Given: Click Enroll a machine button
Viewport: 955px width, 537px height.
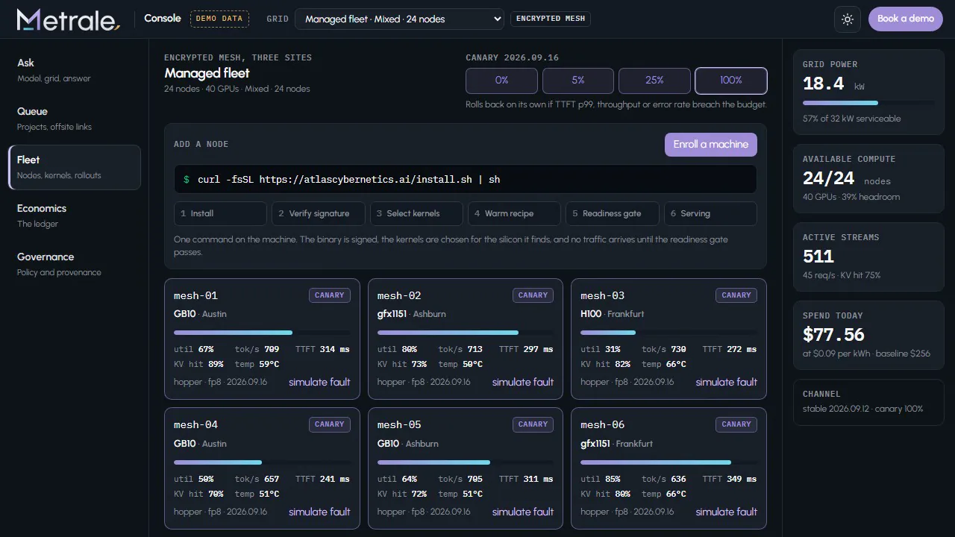Looking at the screenshot, I should pos(711,145).
